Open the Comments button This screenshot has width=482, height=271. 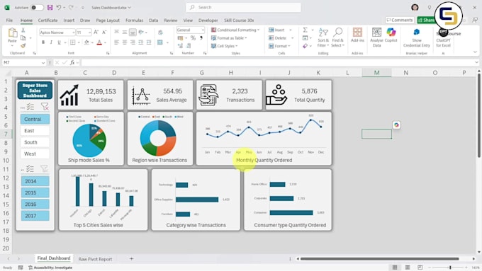click(400, 20)
